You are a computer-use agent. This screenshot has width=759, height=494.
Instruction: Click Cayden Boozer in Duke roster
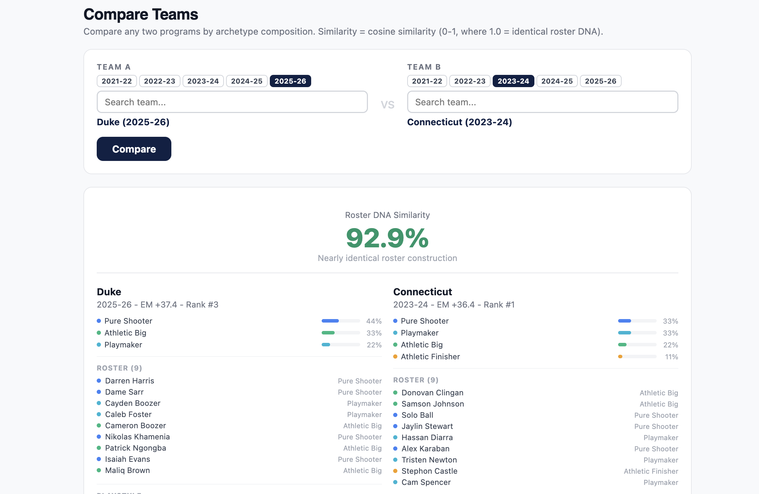click(x=133, y=403)
